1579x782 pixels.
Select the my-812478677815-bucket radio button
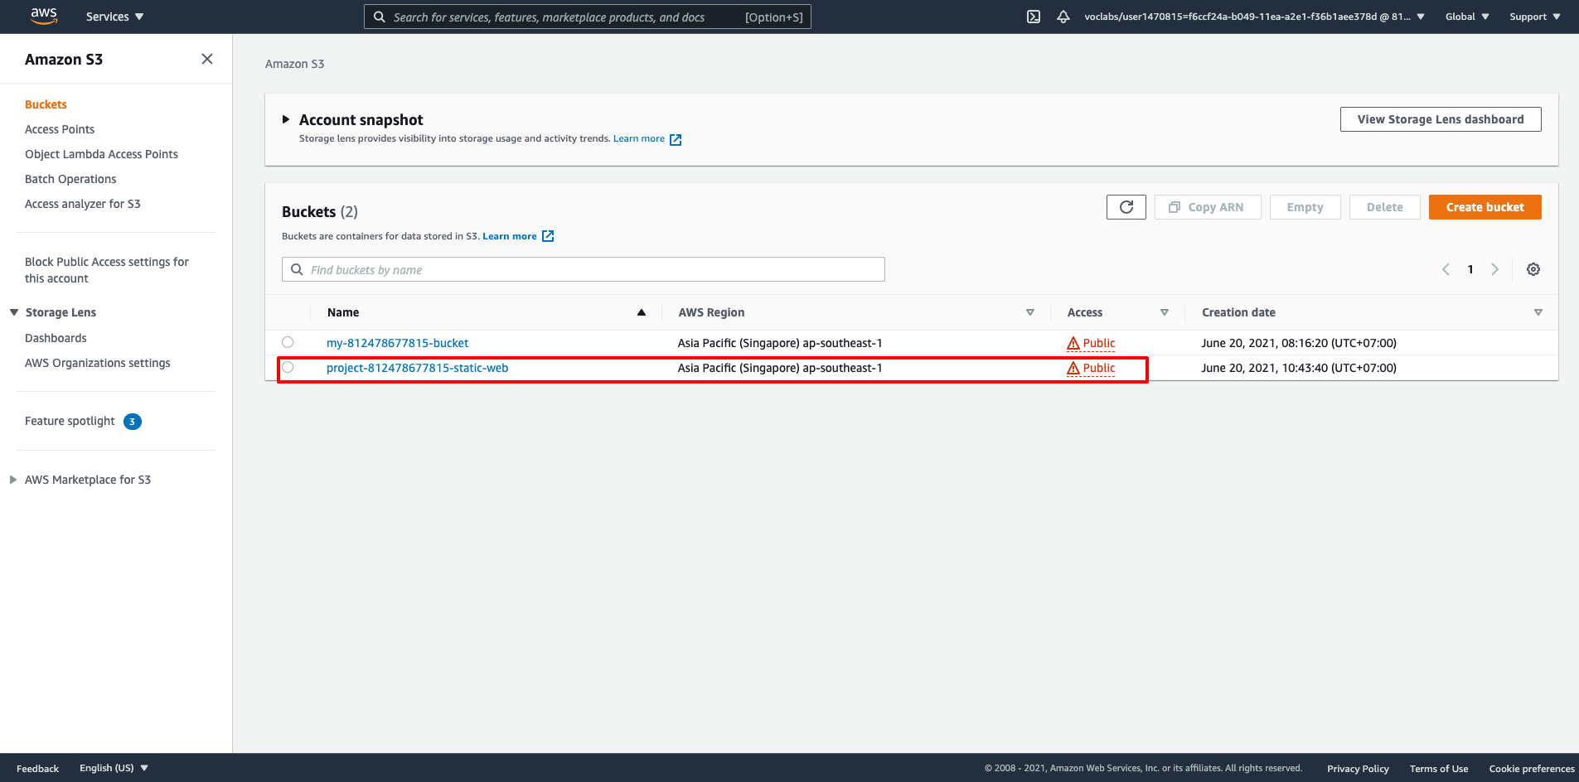point(288,342)
